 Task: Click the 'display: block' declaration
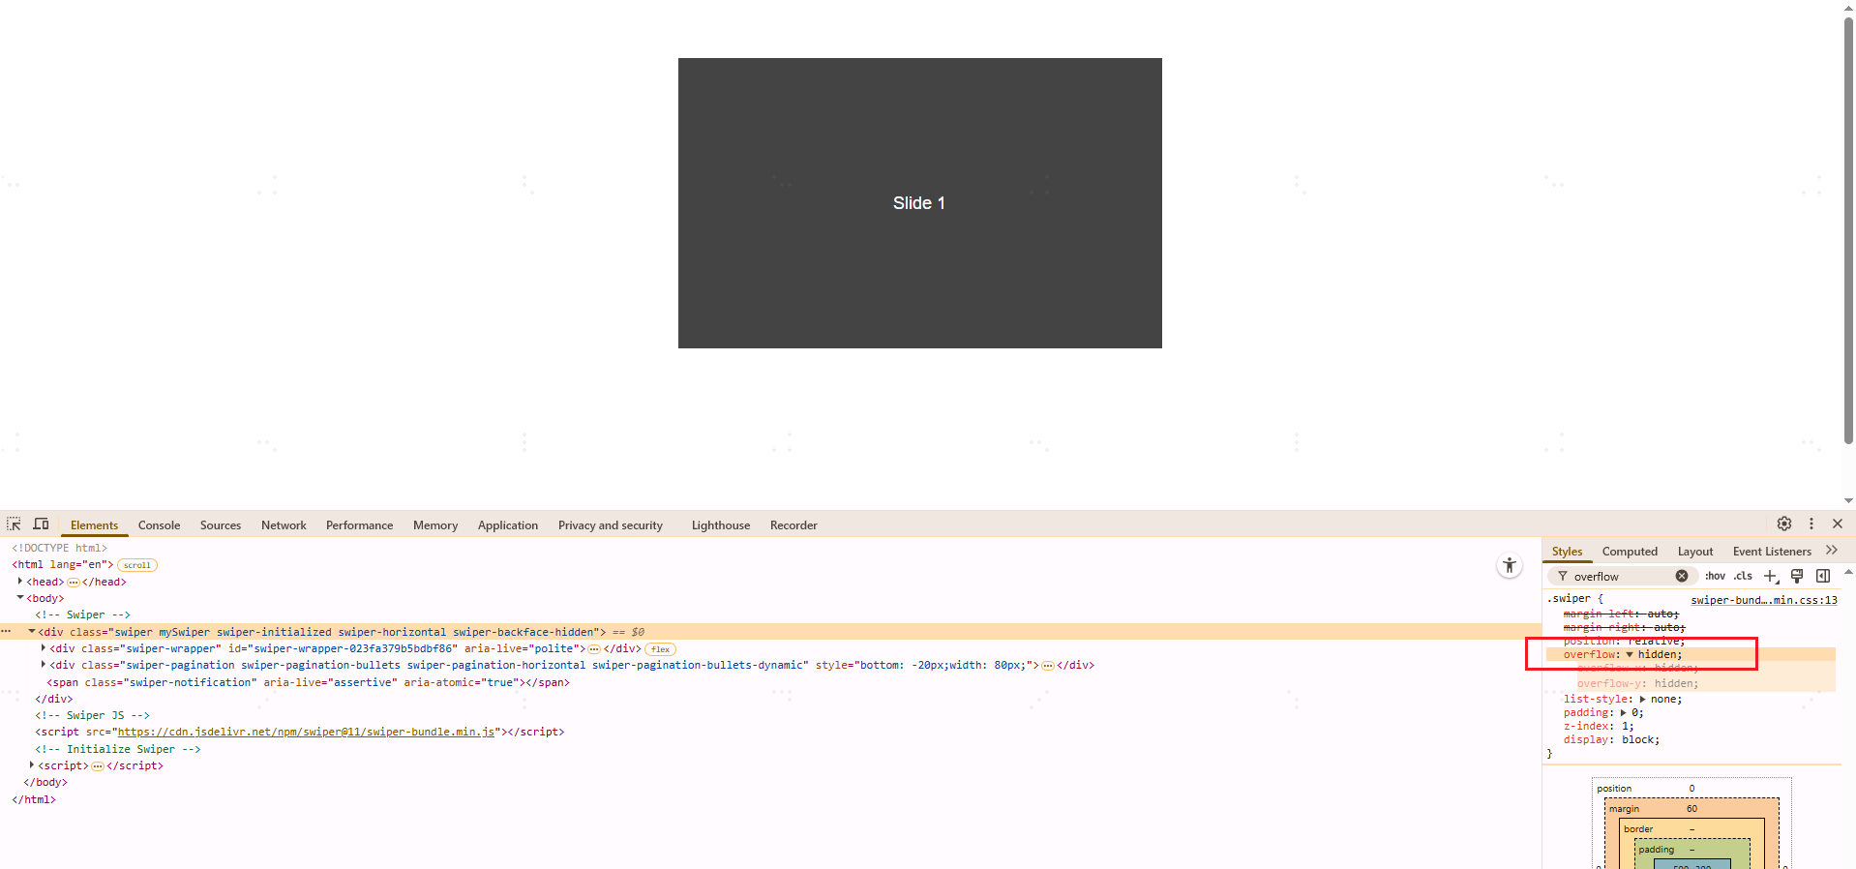point(1611,739)
